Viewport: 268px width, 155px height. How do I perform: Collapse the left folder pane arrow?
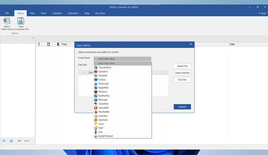pyautogui.click(x=33, y=38)
